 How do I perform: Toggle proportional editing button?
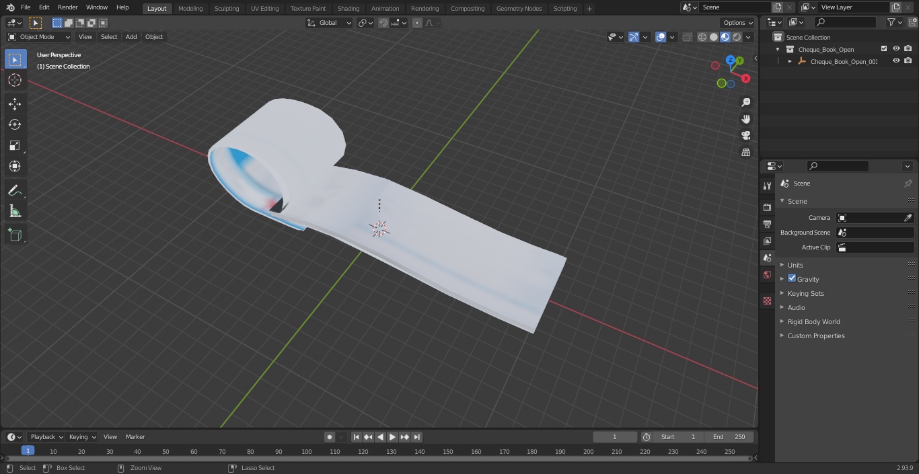[x=417, y=23]
